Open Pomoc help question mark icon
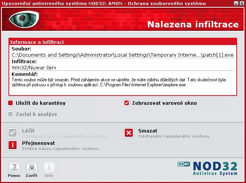 click(x=14, y=167)
